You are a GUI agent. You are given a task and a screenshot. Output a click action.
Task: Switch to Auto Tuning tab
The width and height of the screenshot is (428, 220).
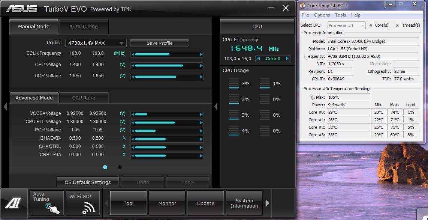84,27
